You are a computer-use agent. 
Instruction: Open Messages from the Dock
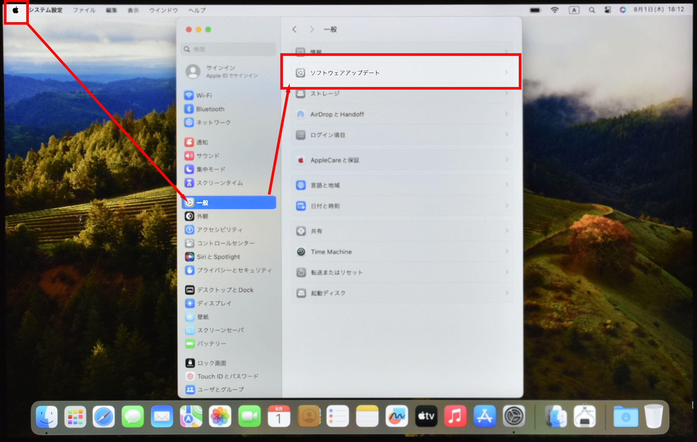tap(133, 416)
